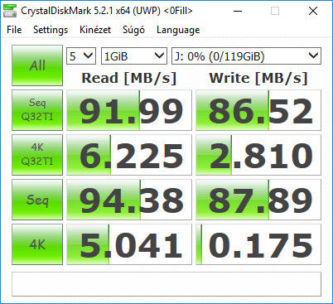The width and height of the screenshot is (333, 304).
Task: Click the empty comment field at the bottom
Action: pyautogui.click(x=166, y=284)
